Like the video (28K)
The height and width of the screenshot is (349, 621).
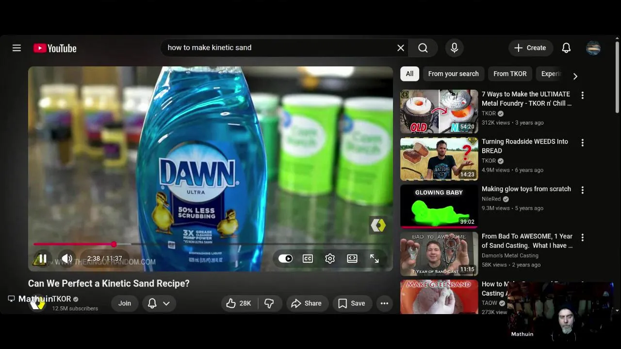click(240, 303)
